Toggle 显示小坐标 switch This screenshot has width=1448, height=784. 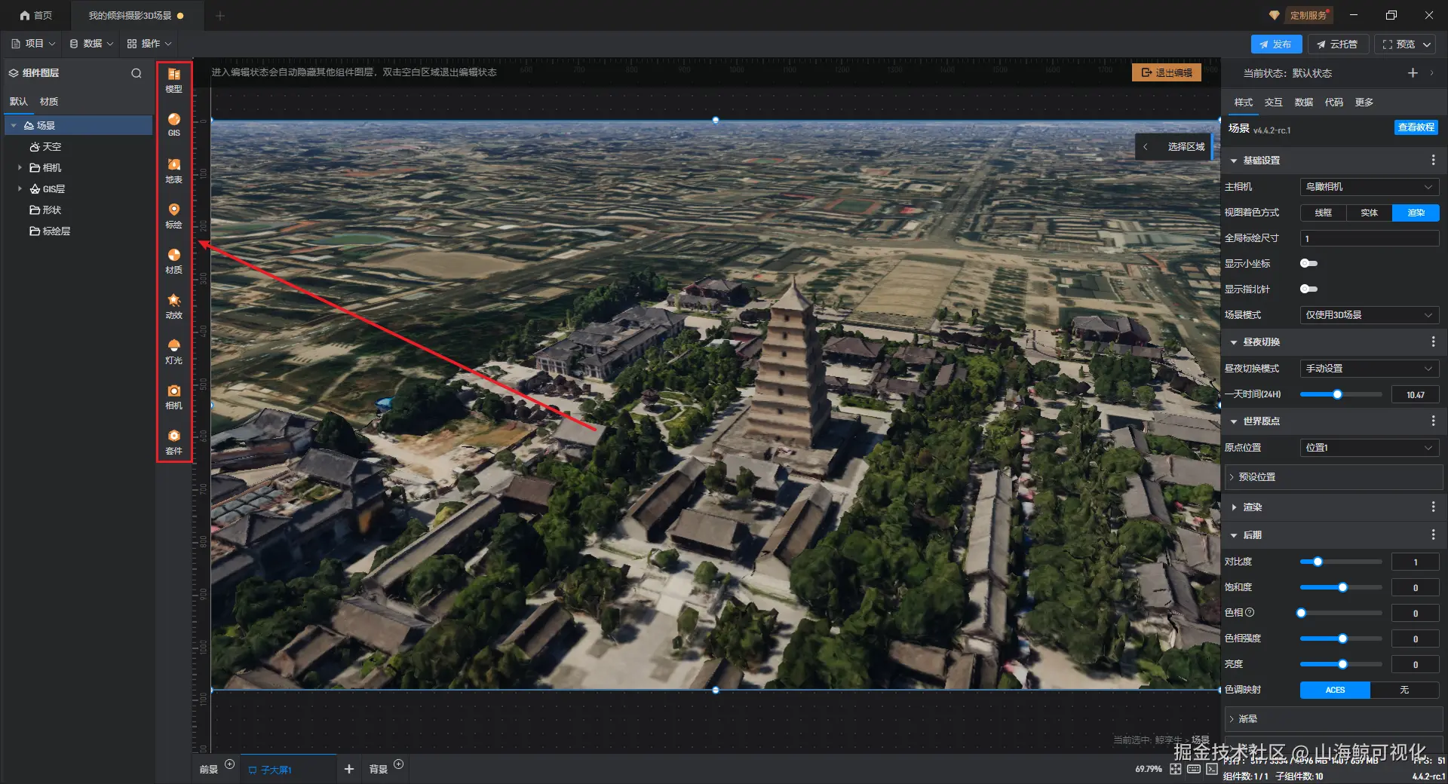pos(1308,263)
